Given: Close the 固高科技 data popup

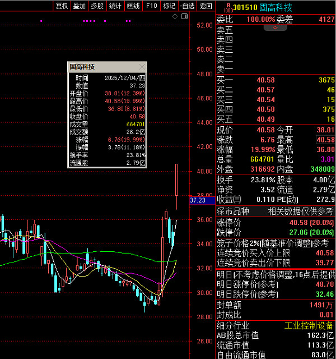Looking at the screenshot, I should [x=142, y=67].
